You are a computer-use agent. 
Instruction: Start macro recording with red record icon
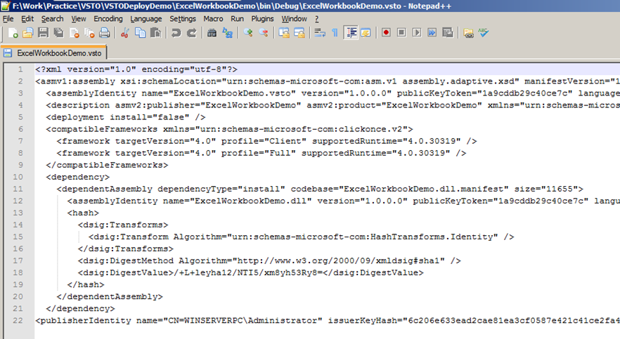(x=387, y=33)
